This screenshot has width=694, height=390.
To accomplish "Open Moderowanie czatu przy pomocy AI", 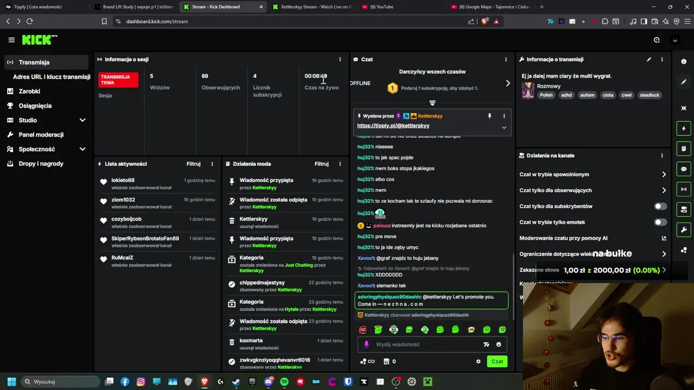I will pos(593,238).
